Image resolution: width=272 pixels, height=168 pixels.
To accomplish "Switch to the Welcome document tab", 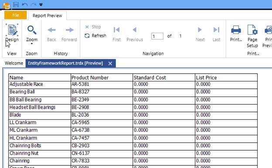I will [14, 63].
